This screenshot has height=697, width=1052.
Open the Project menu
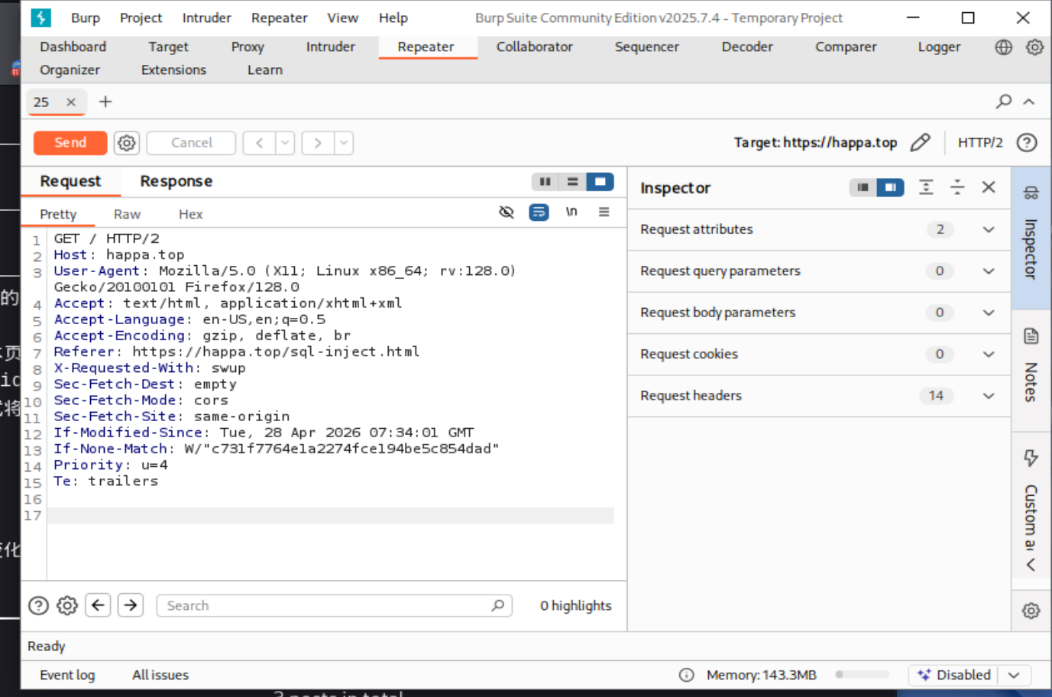tap(141, 18)
